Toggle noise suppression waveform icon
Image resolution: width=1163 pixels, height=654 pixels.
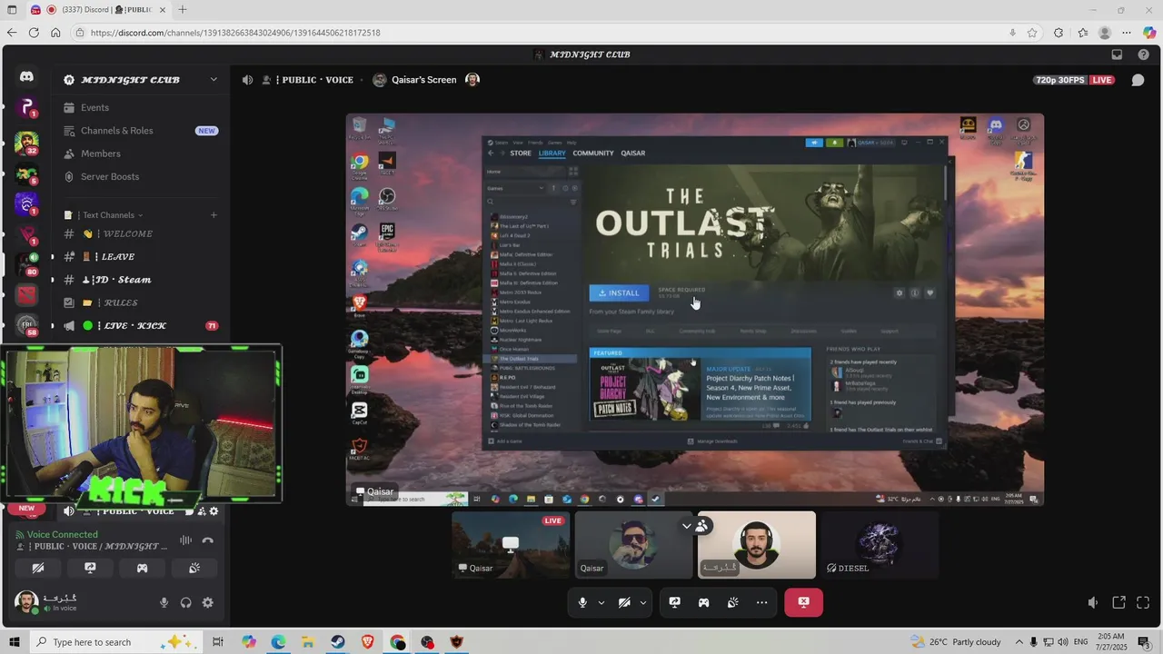tap(185, 540)
